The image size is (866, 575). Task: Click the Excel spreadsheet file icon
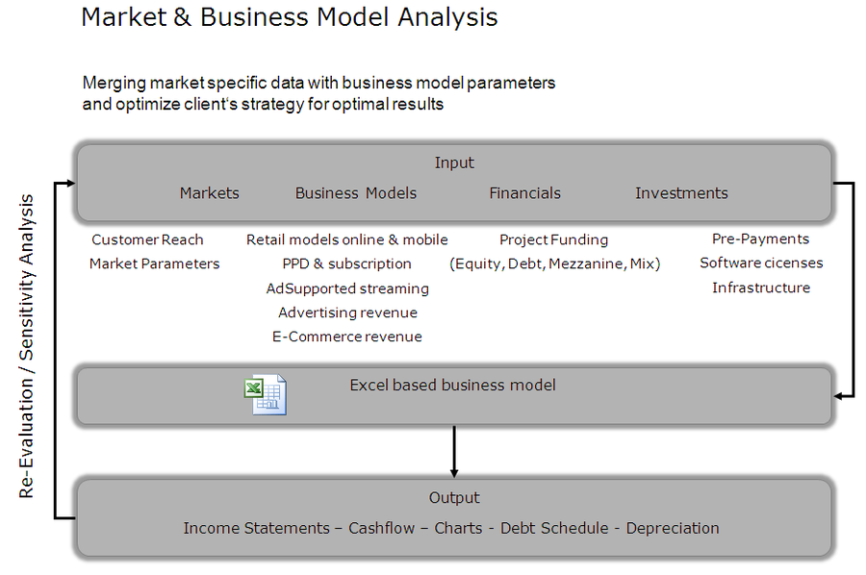264,395
